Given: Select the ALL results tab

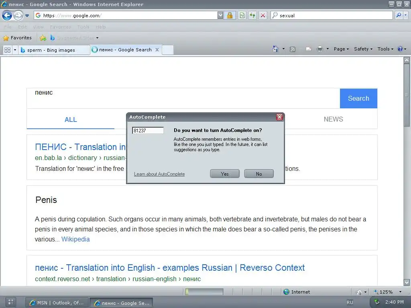Looking at the screenshot, I should pos(71,120).
